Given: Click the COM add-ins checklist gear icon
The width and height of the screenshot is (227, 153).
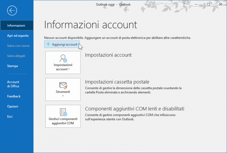Looking at the screenshot, I should click(x=64, y=112).
